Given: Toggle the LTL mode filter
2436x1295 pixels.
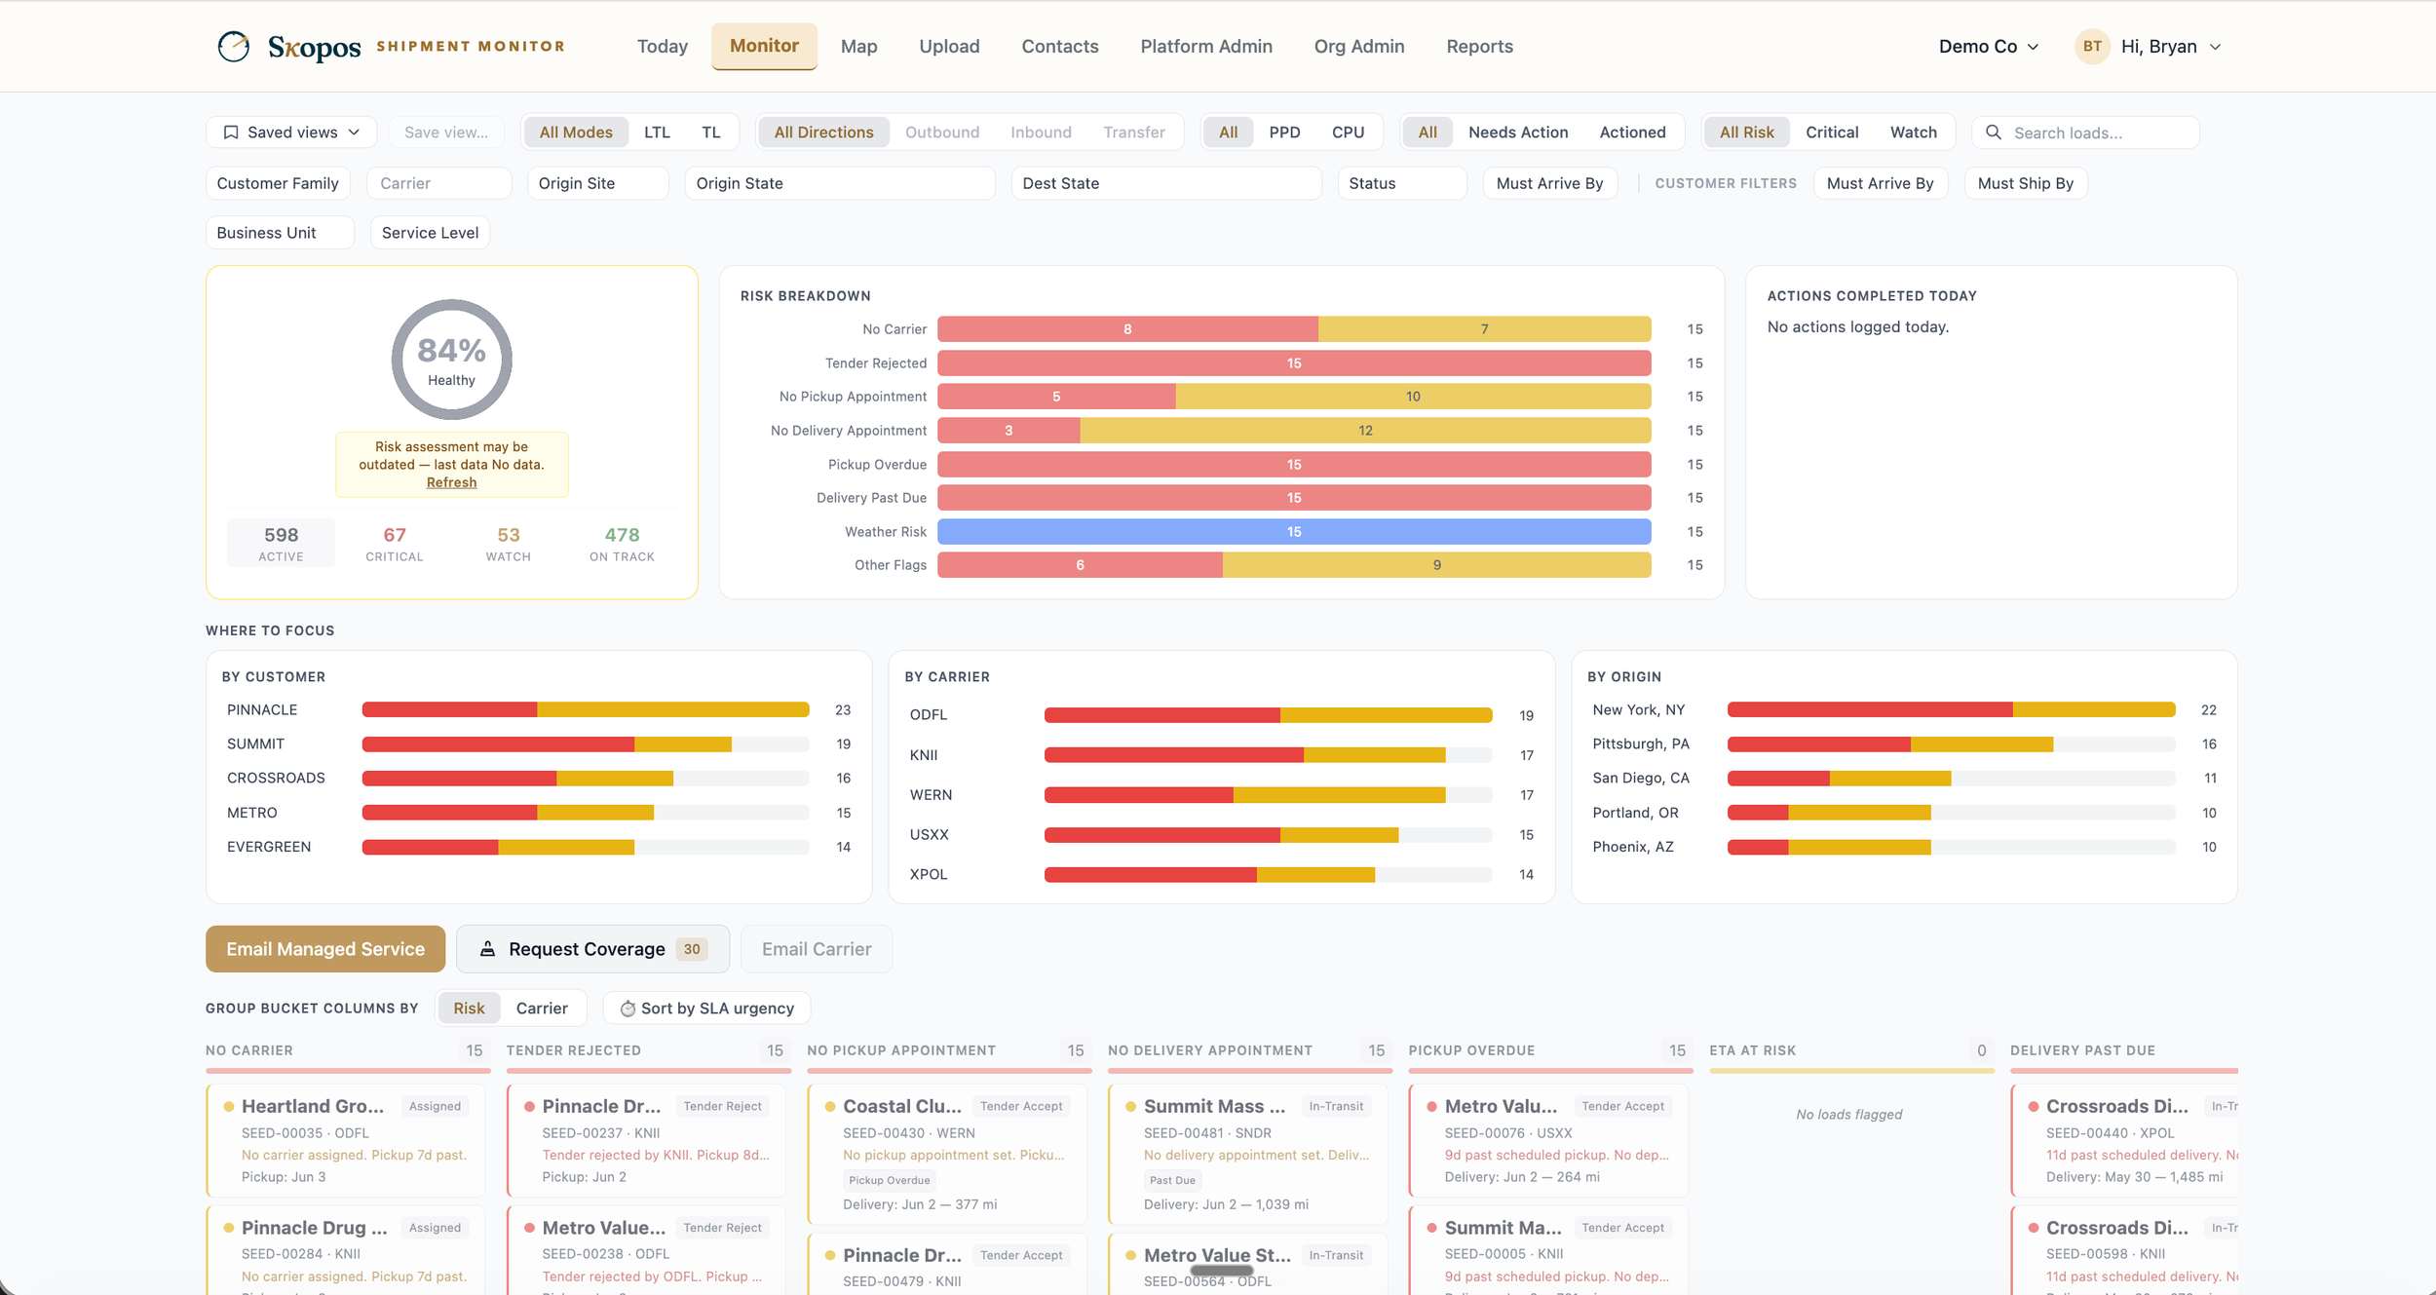Looking at the screenshot, I should click(x=657, y=133).
